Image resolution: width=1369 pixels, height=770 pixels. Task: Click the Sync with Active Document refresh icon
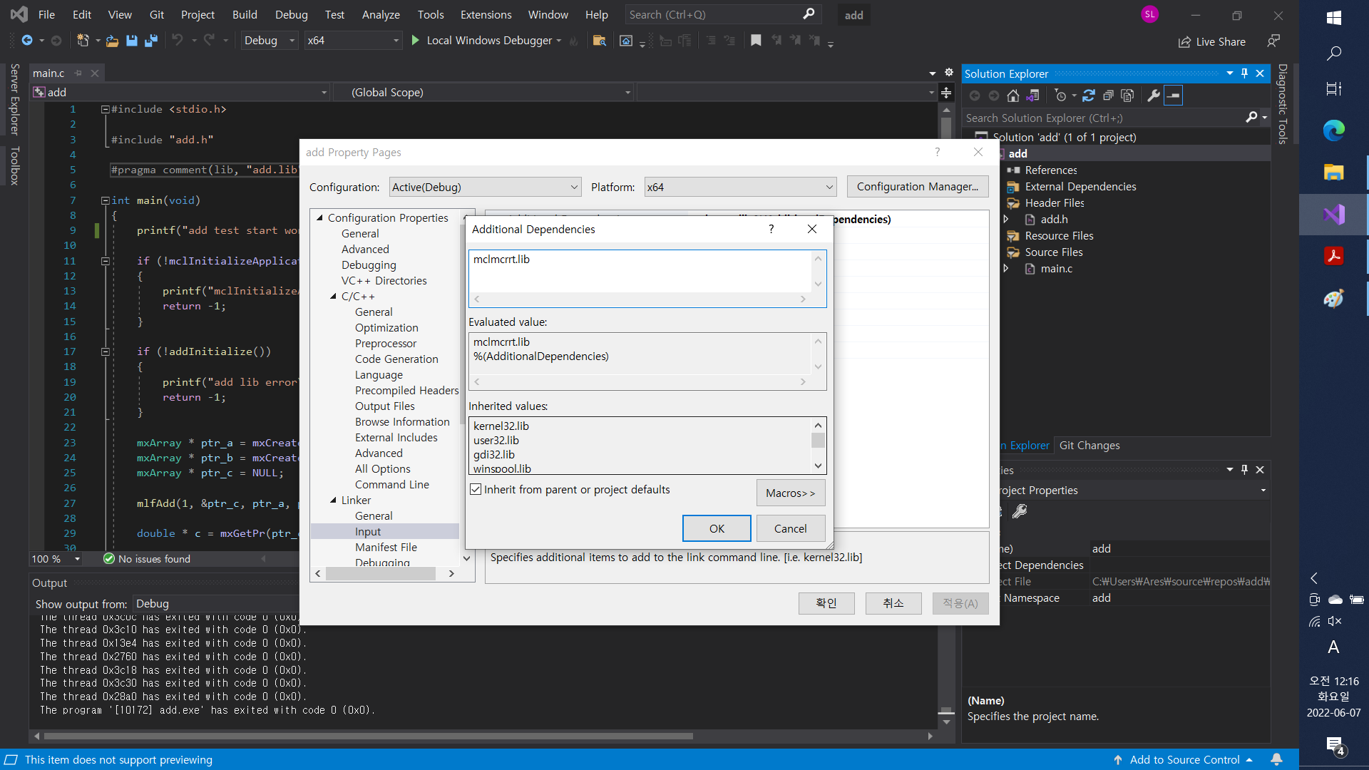[1088, 96]
